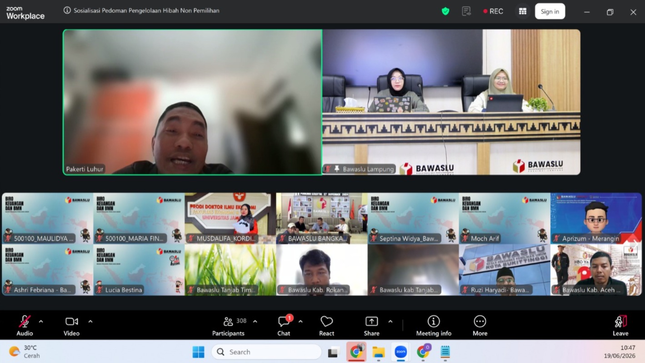Open Chrome icon with purple profile badge
The width and height of the screenshot is (645, 363).
423,352
